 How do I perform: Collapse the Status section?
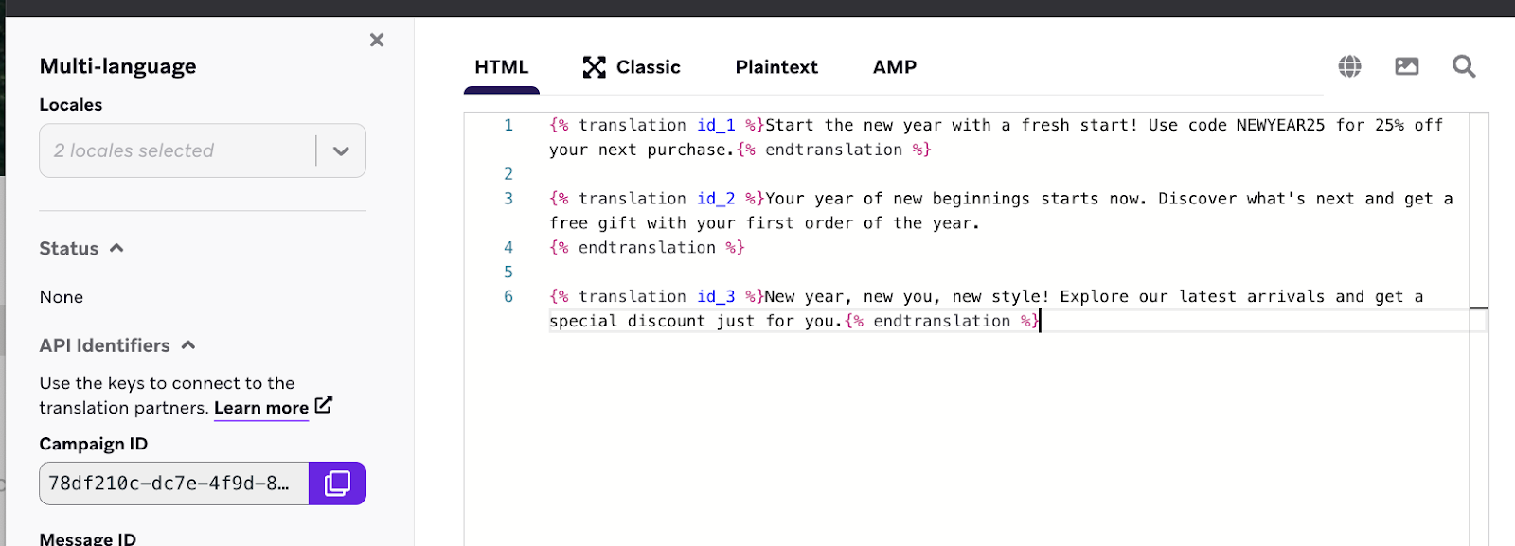(116, 247)
